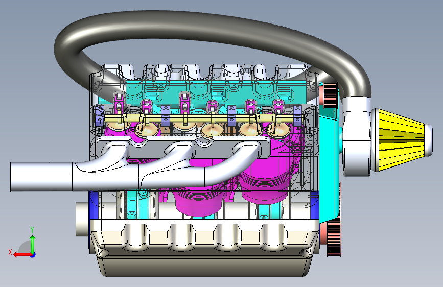Select the exhaust collector pipe outlet
443x287 pixels.
pyautogui.click(x=41, y=177)
